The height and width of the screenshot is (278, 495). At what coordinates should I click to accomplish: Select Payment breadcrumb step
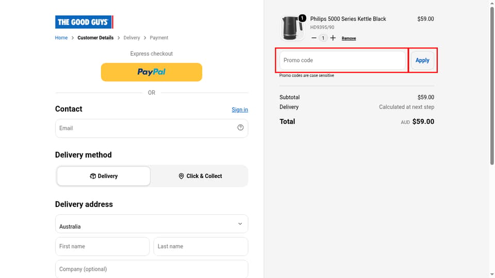159,38
